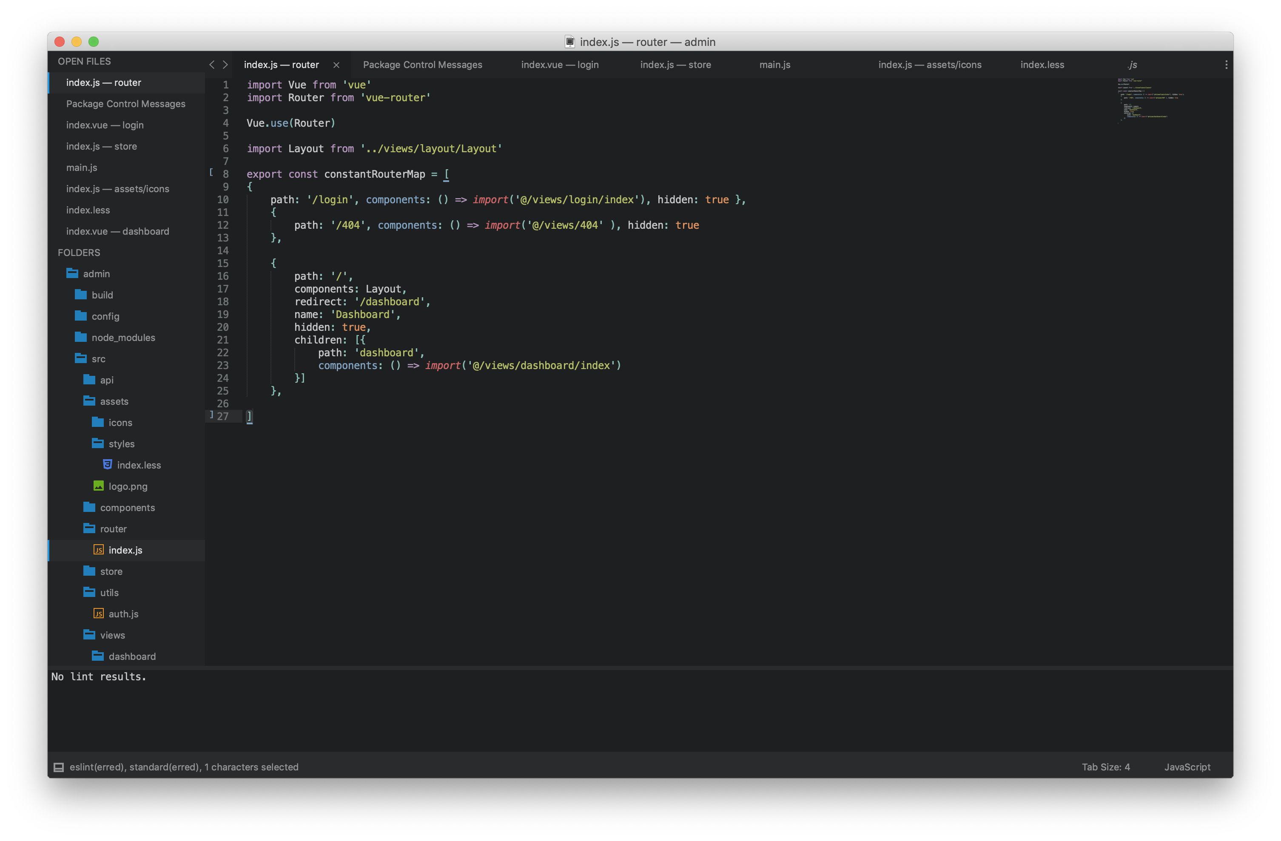Change the JavaScript syntax in status bar
This screenshot has height=841, width=1281.
tap(1187, 767)
